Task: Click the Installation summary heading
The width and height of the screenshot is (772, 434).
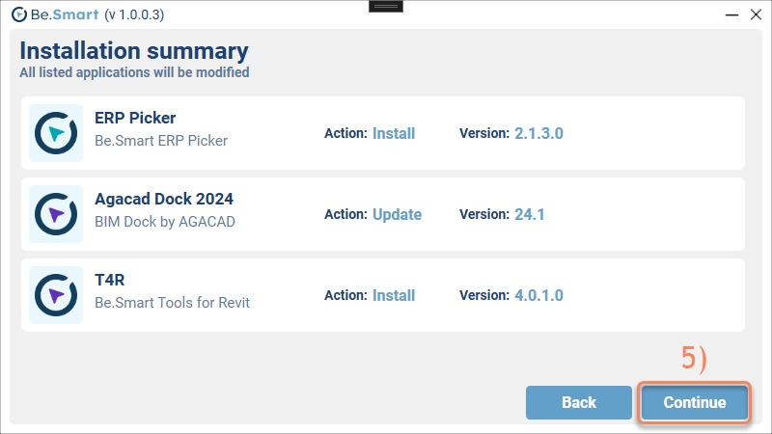Action: [134, 51]
